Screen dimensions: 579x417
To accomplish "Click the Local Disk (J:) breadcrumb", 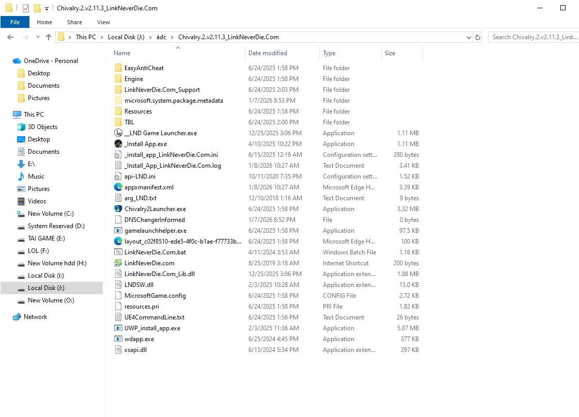I will tap(128, 37).
